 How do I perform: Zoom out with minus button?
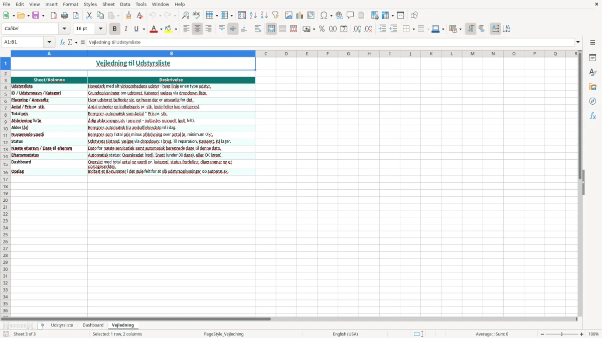coord(542,334)
